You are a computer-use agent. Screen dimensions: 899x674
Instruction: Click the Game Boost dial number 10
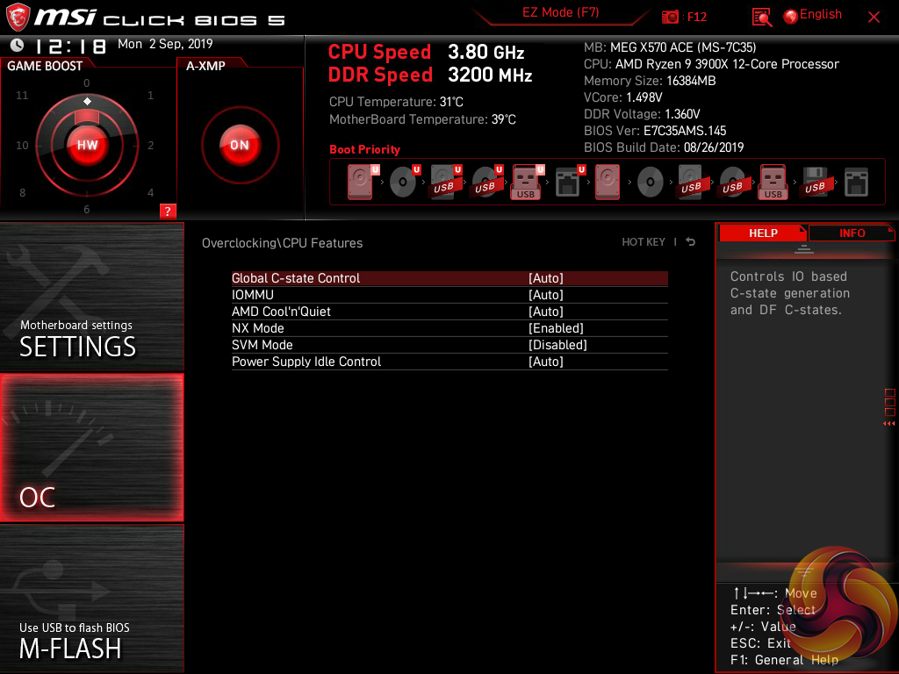(x=22, y=146)
